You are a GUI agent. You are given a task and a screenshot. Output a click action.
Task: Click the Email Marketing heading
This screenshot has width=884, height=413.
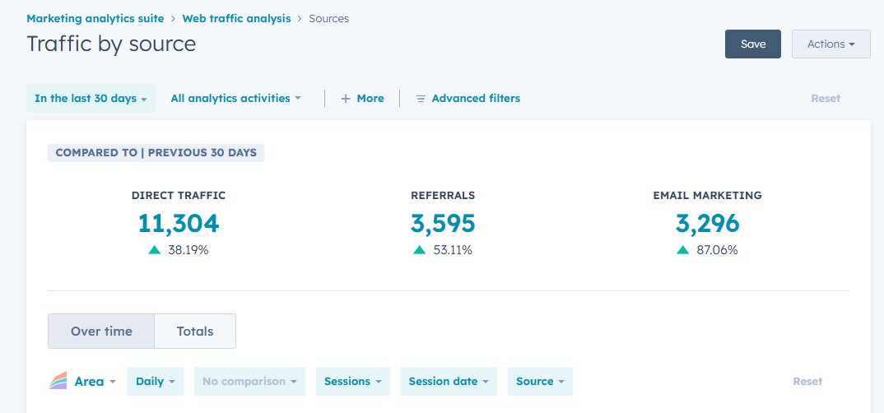pyautogui.click(x=707, y=196)
